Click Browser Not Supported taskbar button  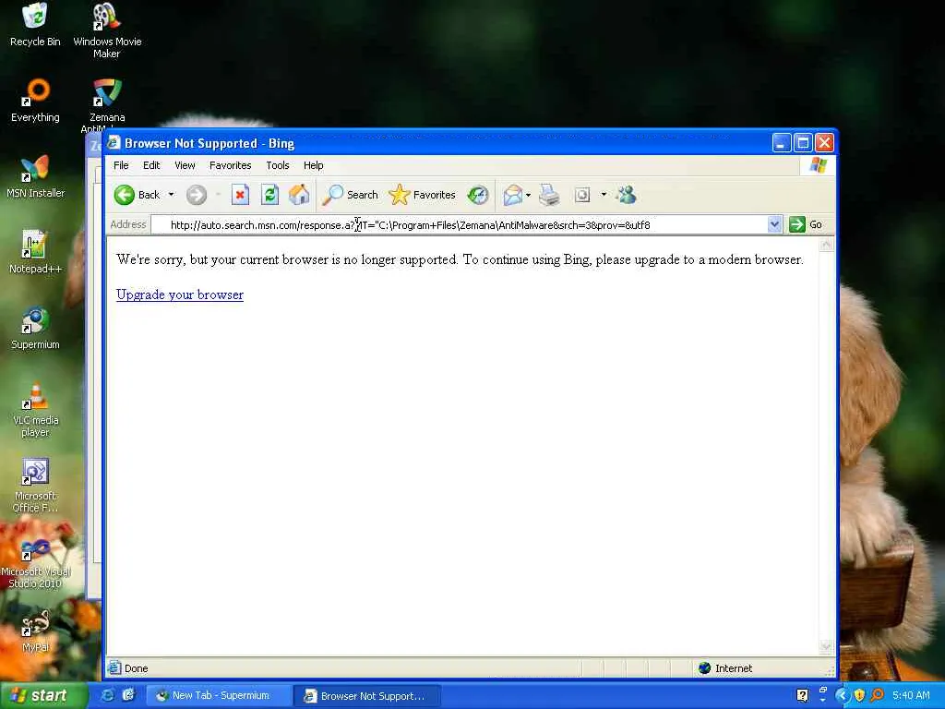point(366,695)
